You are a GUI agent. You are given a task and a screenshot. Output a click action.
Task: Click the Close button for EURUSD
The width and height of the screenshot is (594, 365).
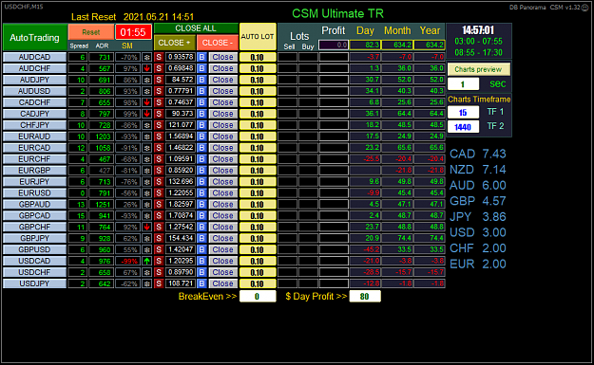(x=222, y=193)
